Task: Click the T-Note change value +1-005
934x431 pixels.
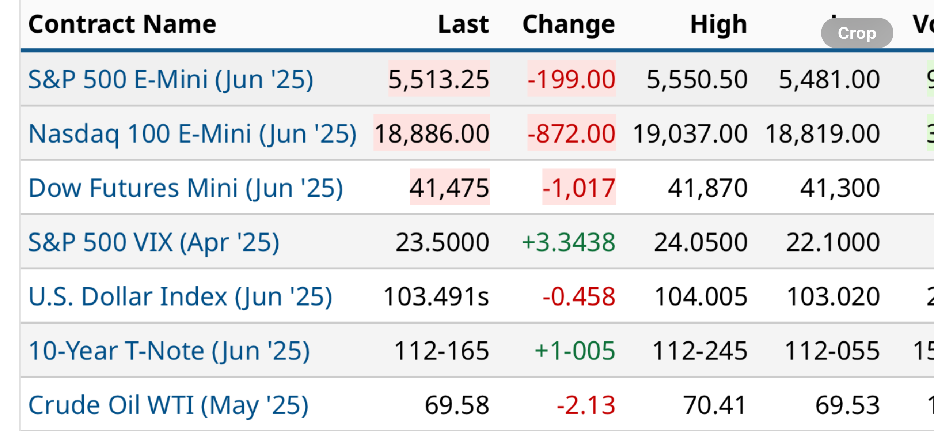Action: (575, 351)
